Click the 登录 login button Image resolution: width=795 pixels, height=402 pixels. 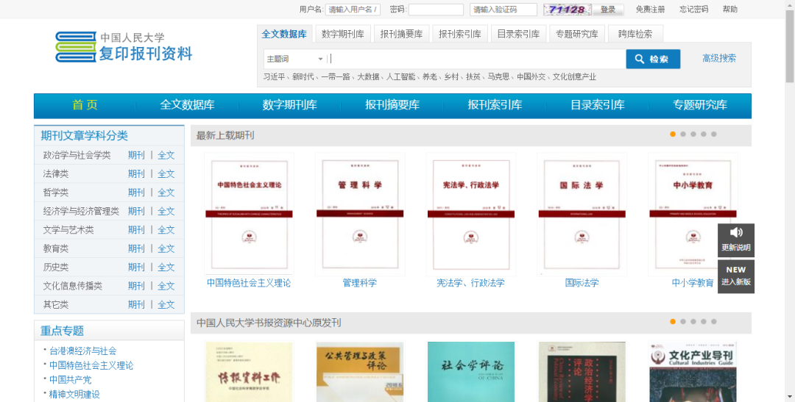point(608,9)
